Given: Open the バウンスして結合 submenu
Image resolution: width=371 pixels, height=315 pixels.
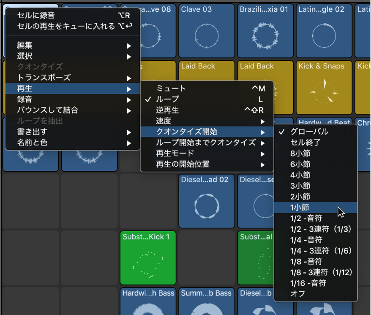Looking at the screenshot, I should click(73, 110).
